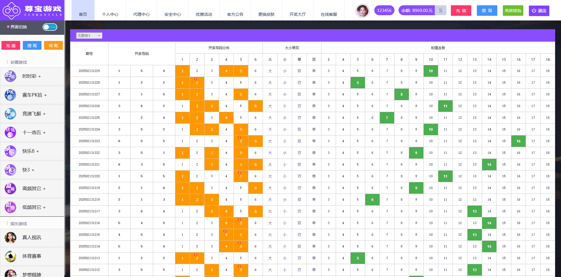Open the 快乐8 game icon
The height and width of the screenshot is (277, 561).
click(10, 151)
